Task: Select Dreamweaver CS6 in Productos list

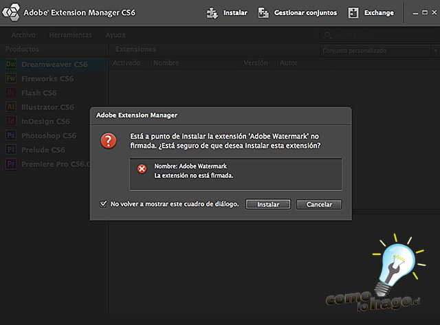Action: (54, 64)
